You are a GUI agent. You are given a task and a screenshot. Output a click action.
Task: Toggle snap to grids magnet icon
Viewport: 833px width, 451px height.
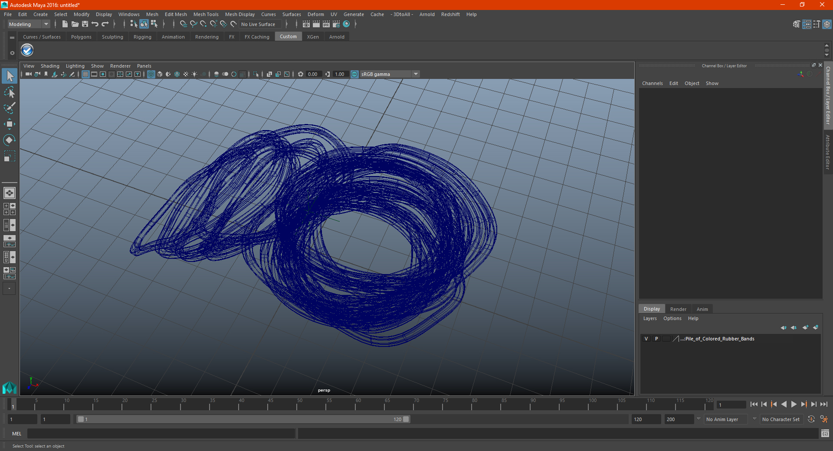(x=184, y=24)
